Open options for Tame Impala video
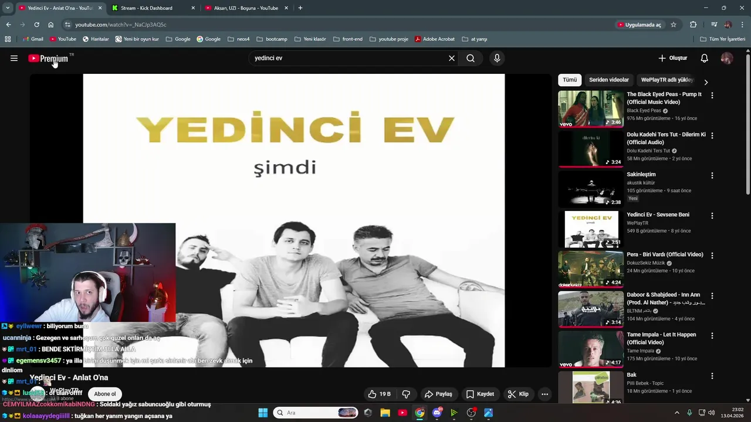The image size is (751, 422). tap(712, 336)
